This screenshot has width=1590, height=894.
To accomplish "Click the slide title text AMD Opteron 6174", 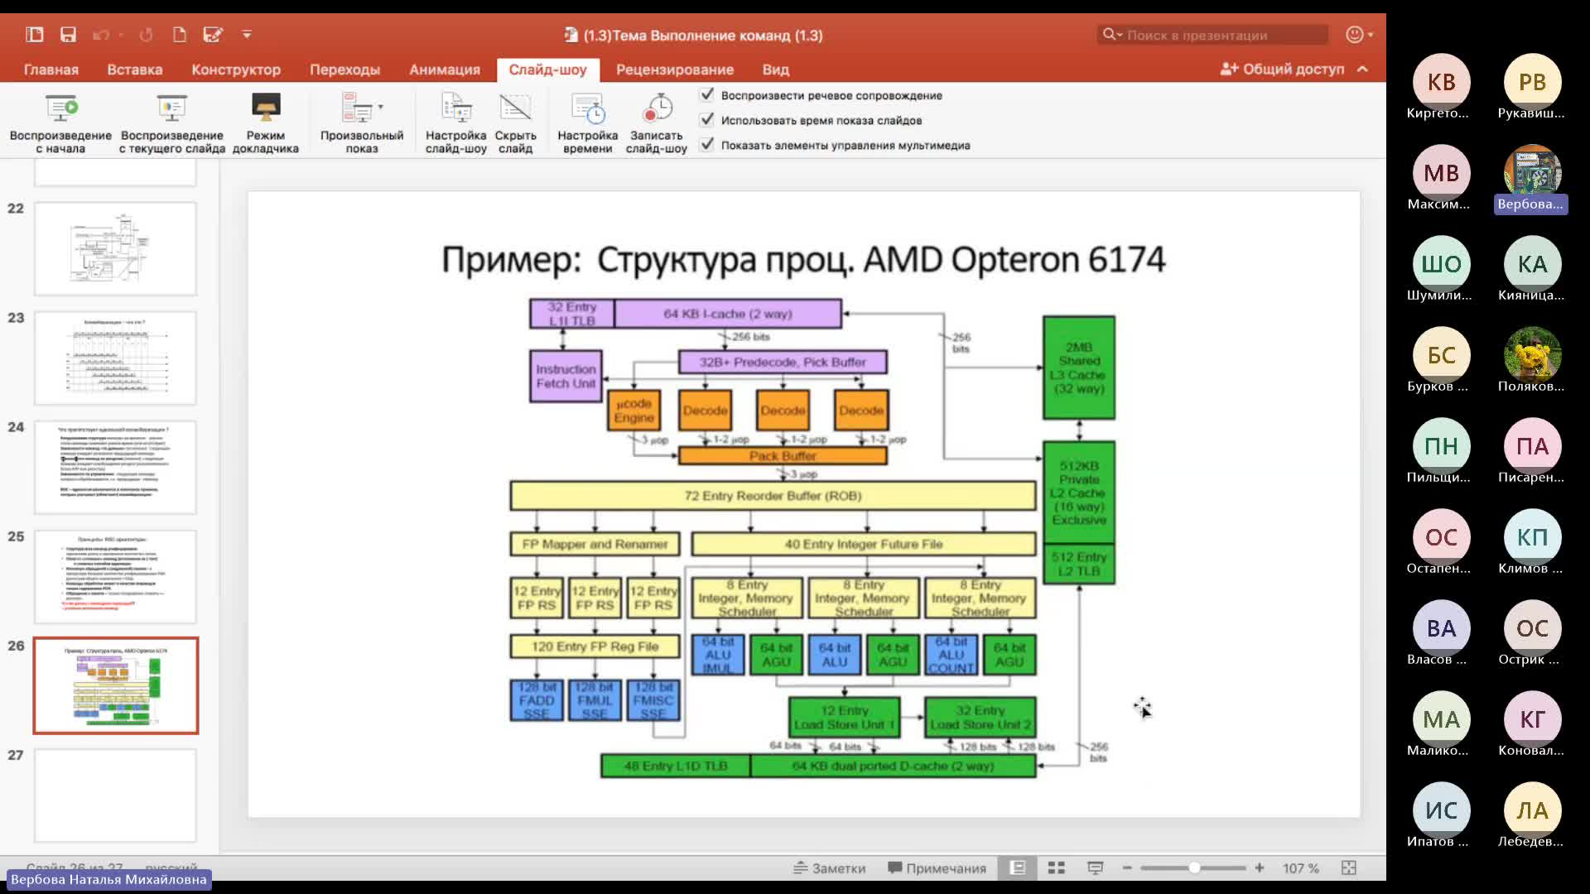I will pyautogui.click(x=1014, y=260).
